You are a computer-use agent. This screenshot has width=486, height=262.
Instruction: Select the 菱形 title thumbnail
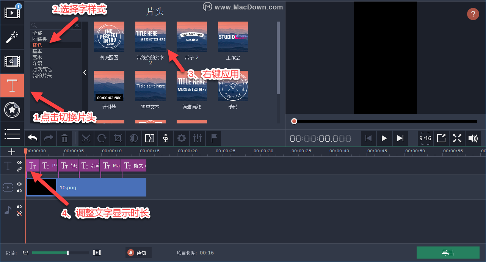pyautogui.click(x=233, y=86)
